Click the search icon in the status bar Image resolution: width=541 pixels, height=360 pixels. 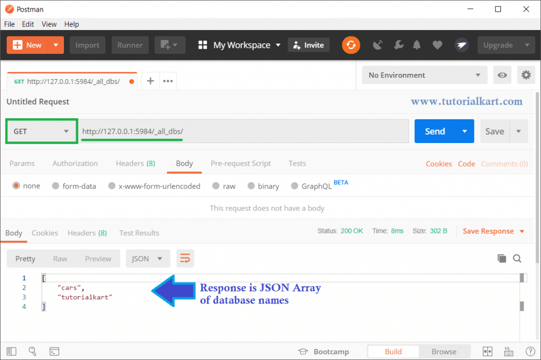pos(32,351)
